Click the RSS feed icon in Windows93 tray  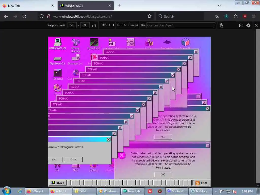(x=198, y=183)
